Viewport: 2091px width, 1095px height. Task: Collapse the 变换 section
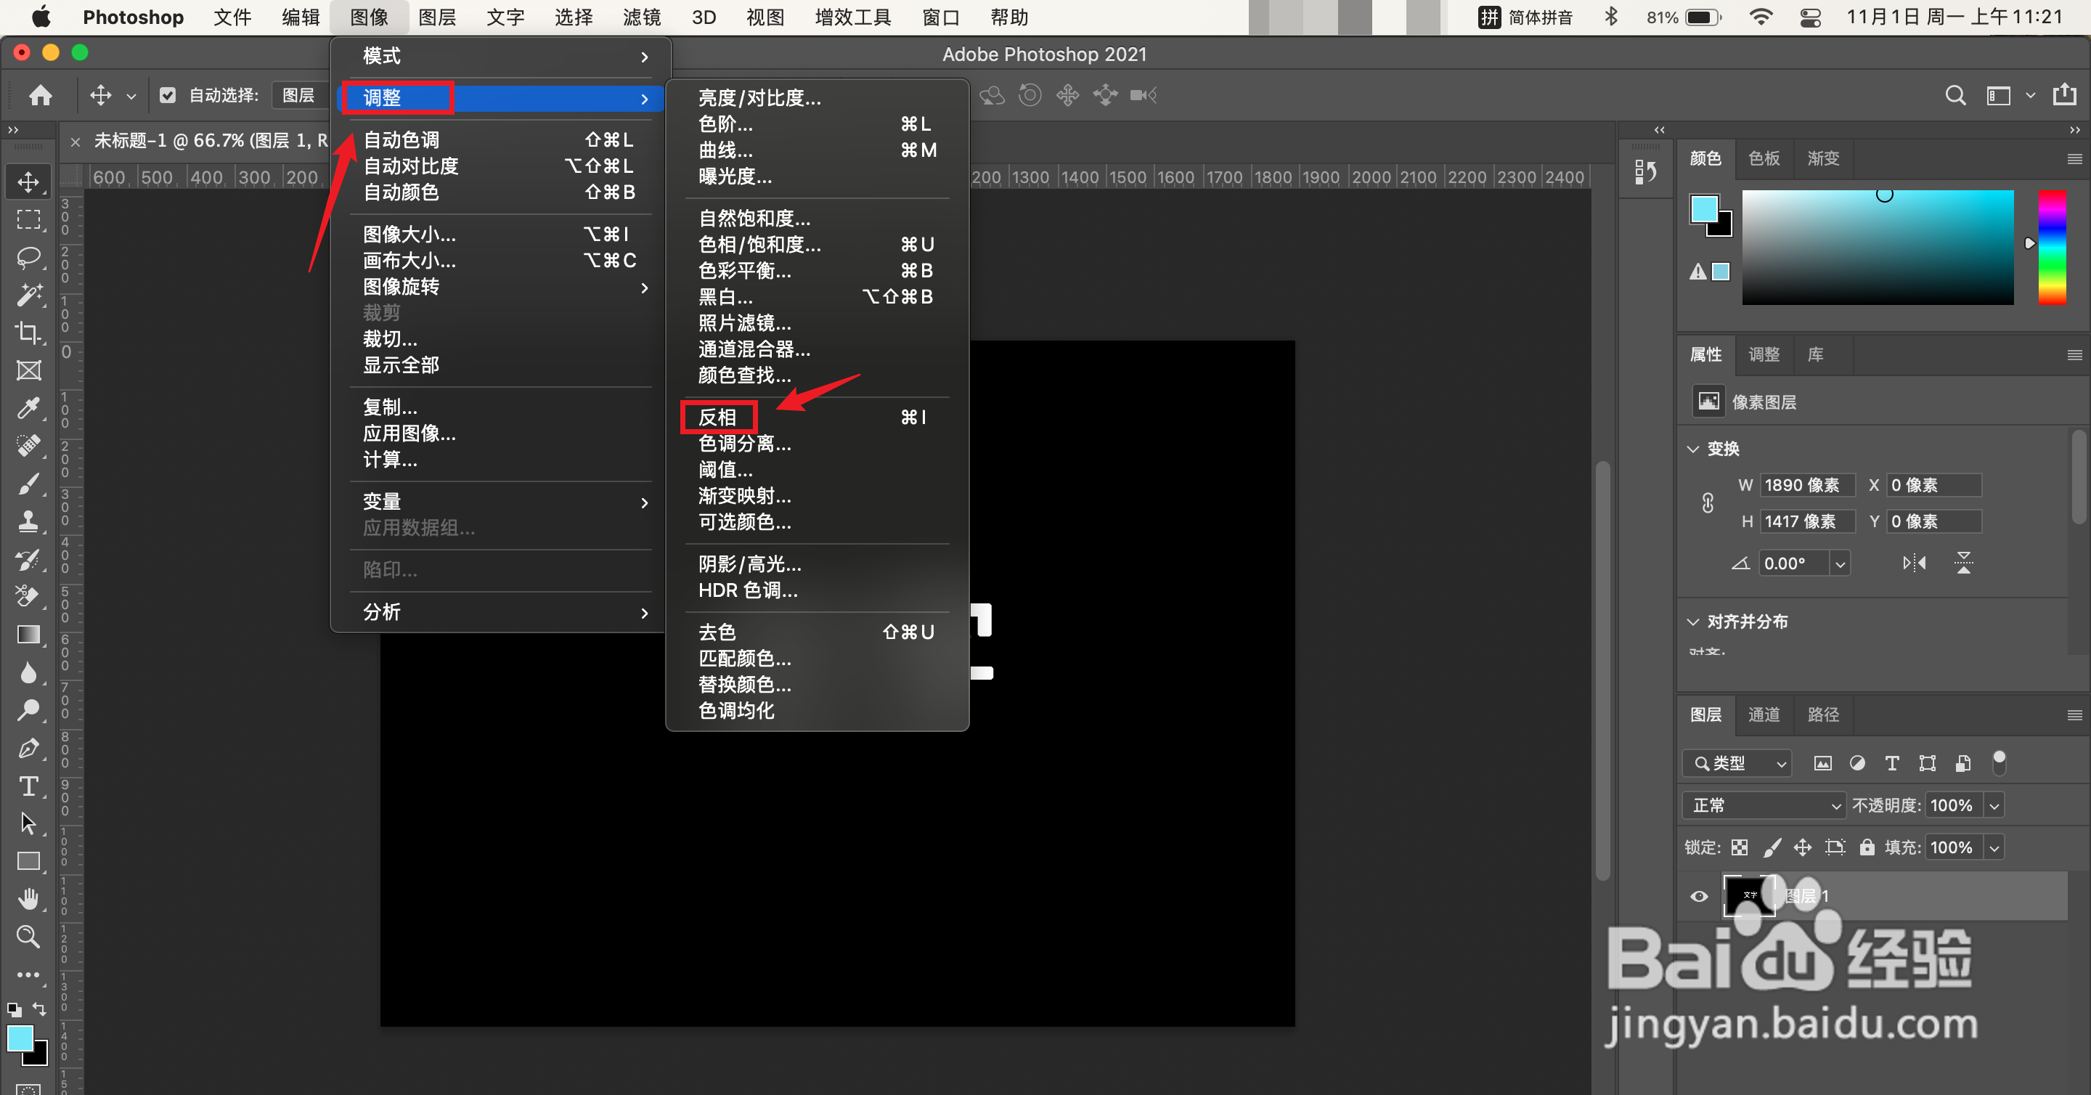1693,449
